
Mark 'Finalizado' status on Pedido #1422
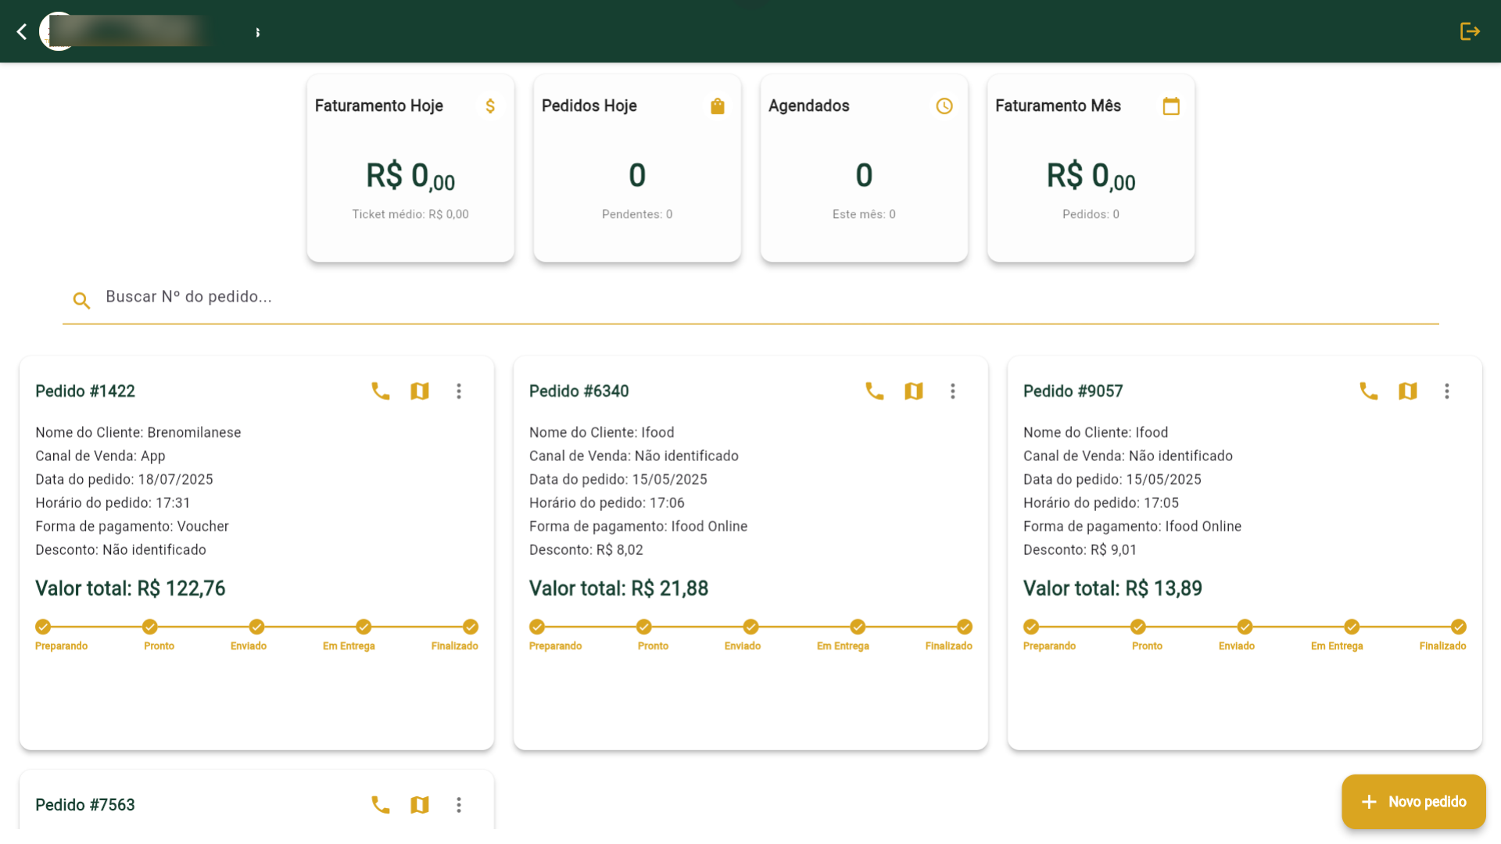click(x=470, y=627)
